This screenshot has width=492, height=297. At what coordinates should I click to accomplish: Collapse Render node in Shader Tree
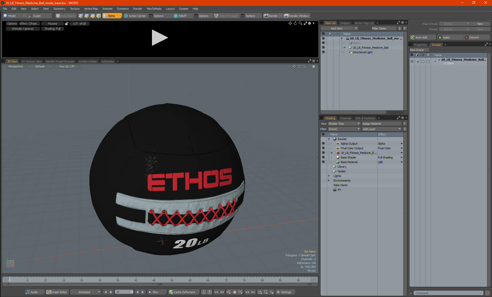[x=329, y=139]
